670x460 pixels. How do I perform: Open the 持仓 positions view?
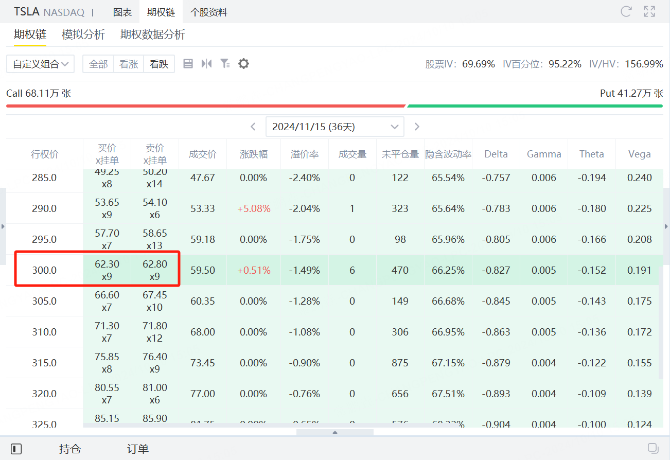pyautogui.click(x=70, y=449)
